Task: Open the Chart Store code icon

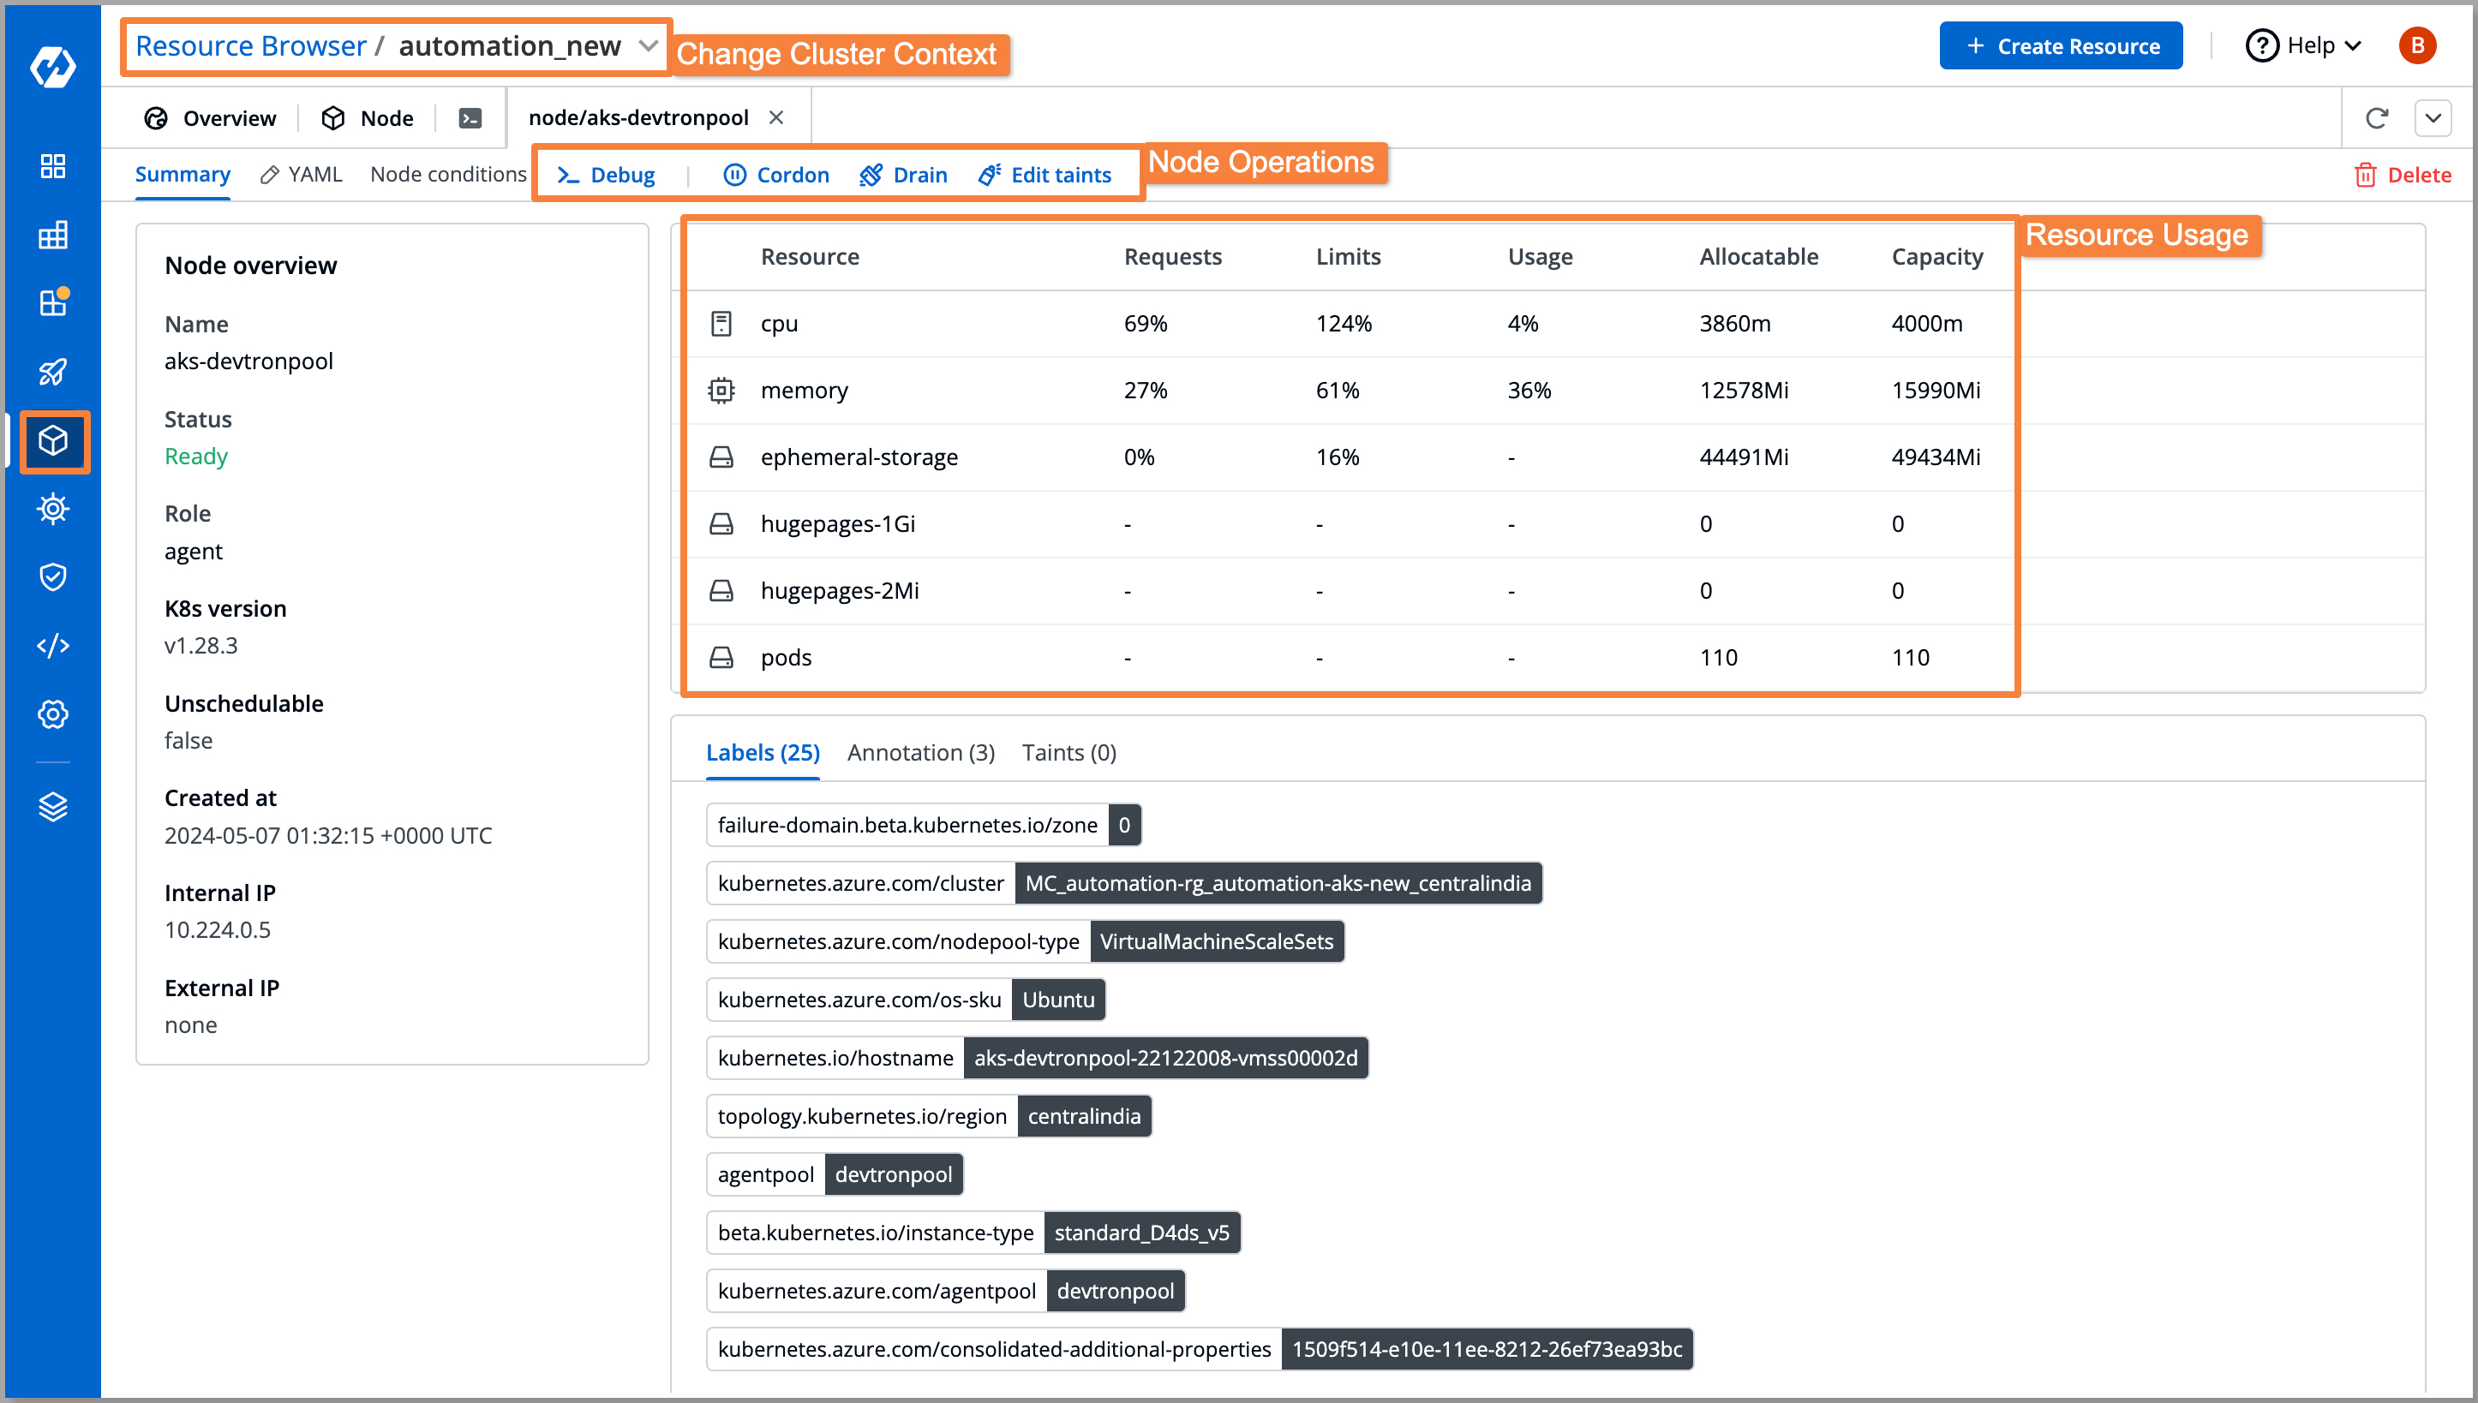Action: [53, 645]
